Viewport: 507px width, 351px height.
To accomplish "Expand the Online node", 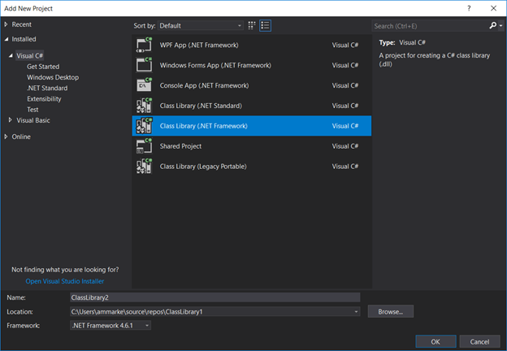I will [x=6, y=136].
